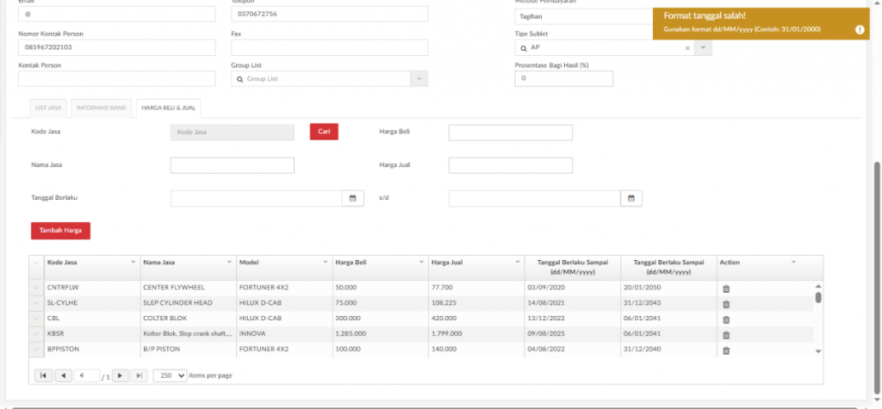882x409 pixels.
Task: Open the Tanggal Berlaku calendar picker
Action: point(352,199)
